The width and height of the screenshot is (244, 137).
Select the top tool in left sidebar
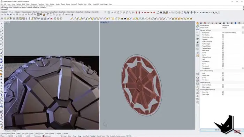1,23
